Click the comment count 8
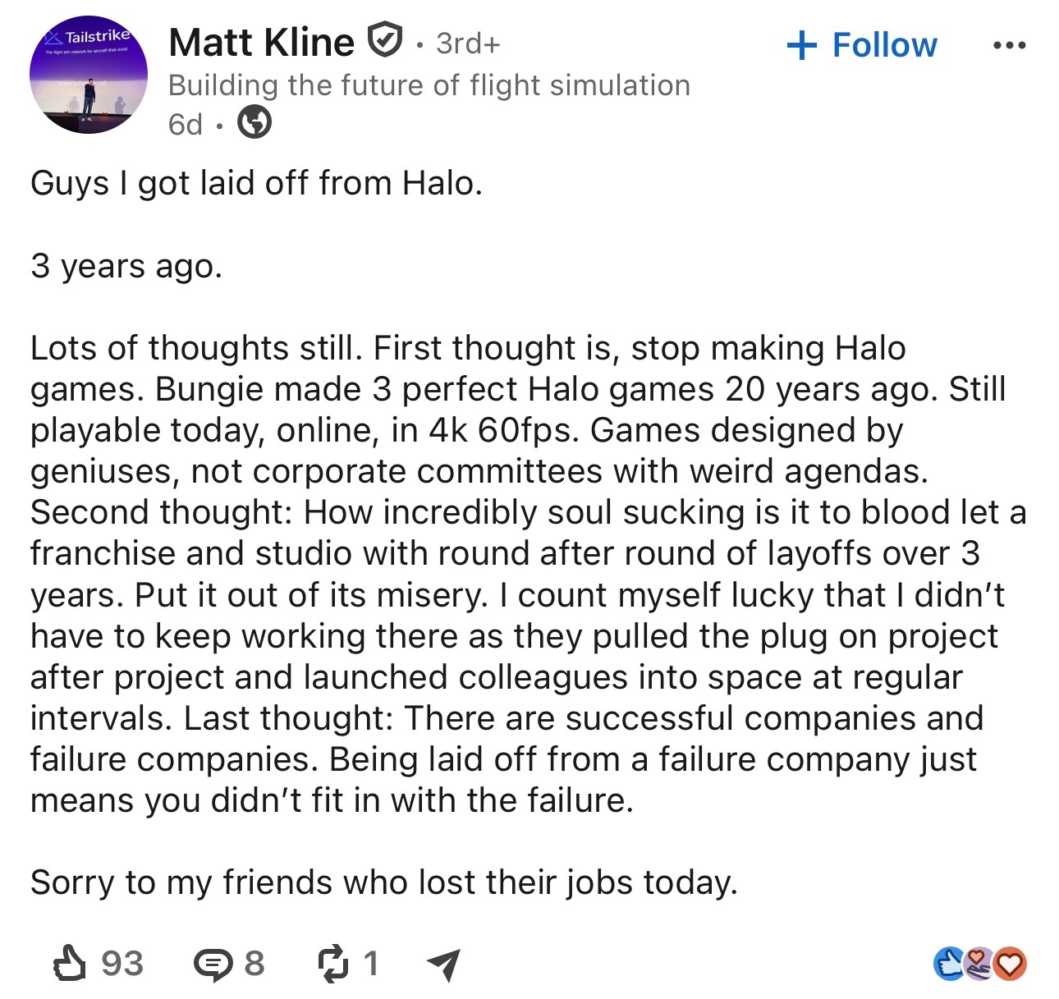The image size is (1059, 999). point(254,964)
